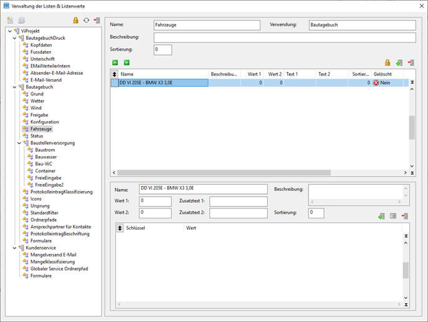Move entry up with green up arrow
428x322 pixels.
click(115, 62)
